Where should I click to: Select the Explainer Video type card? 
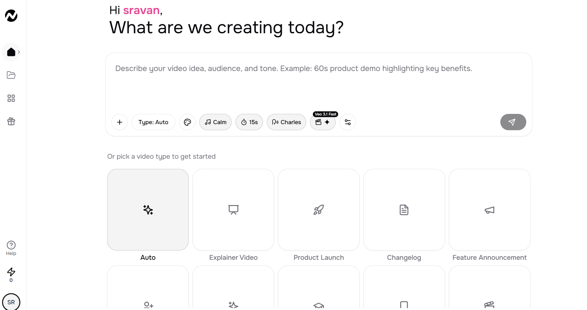(233, 210)
